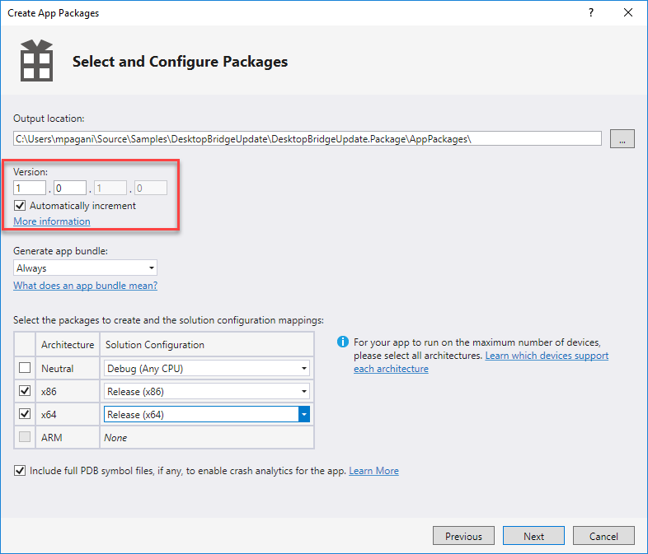Click the help question mark button

591,13
